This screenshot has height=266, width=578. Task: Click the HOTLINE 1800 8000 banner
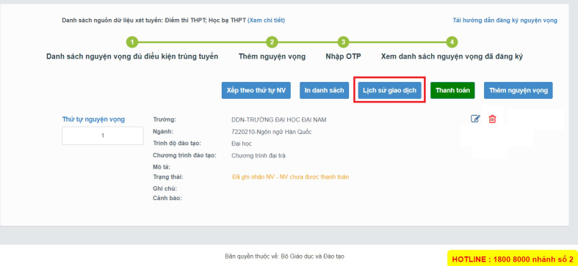click(x=513, y=259)
